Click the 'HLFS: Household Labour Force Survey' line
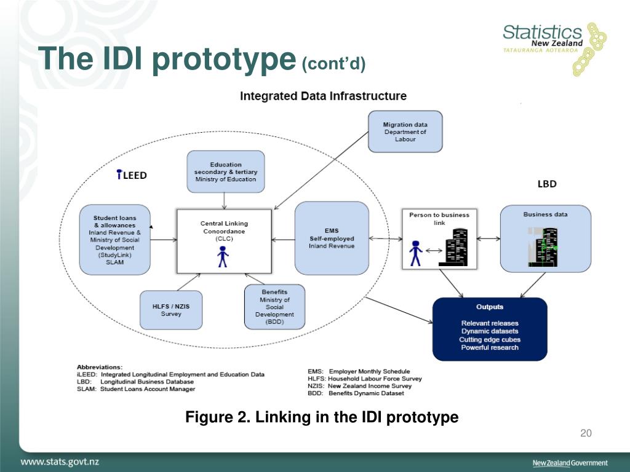Screen dimensions: 630x472 pos(365,379)
